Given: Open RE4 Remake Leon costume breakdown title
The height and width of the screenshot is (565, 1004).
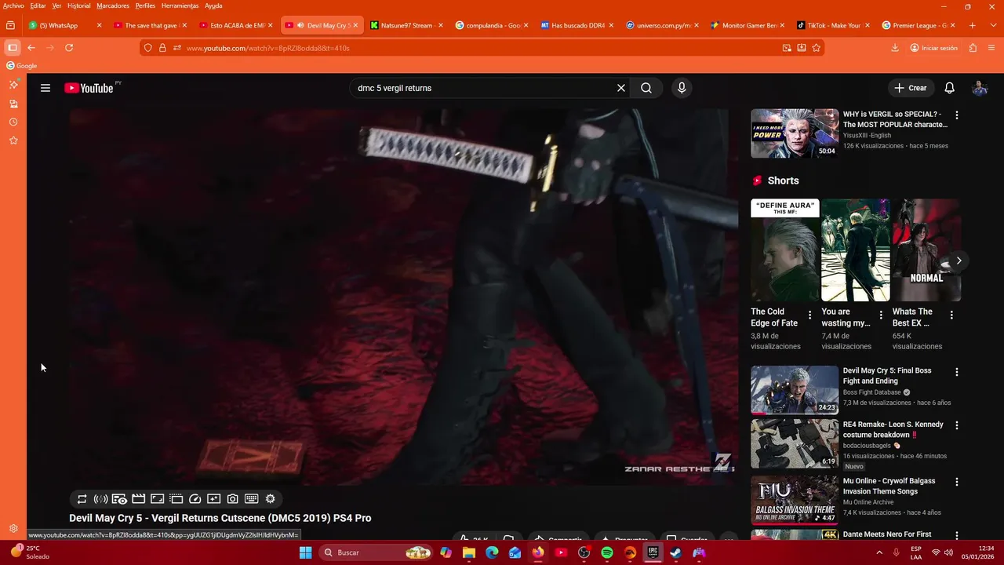Looking at the screenshot, I should pos(893,429).
